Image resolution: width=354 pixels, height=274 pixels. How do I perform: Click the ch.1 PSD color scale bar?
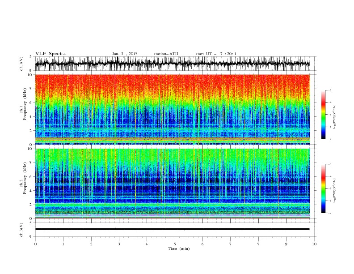(x=323, y=115)
